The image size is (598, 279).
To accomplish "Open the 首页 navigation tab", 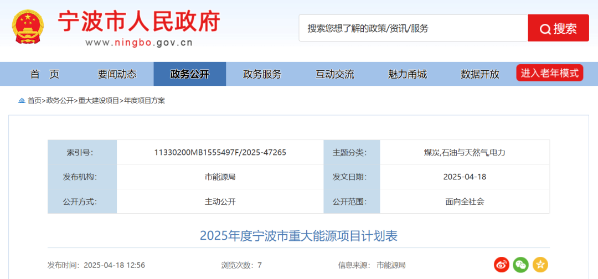I will [x=44, y=74].
